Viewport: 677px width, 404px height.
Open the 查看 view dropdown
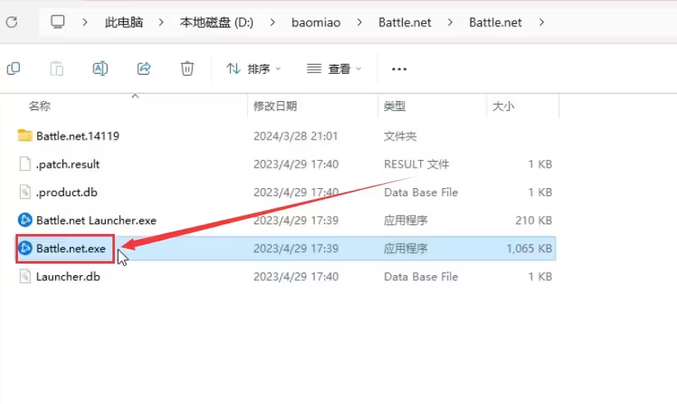334,69
